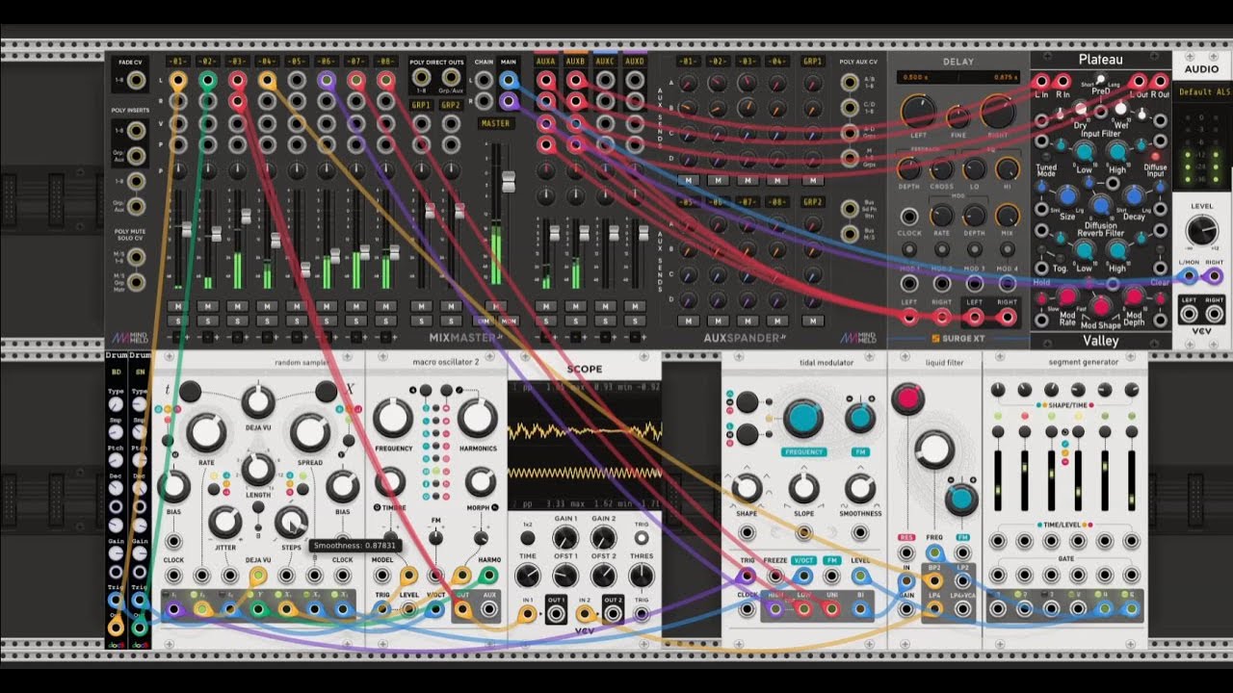The image size is (1233, 693).
Task: Click the Delay CLOCK input jack
Action: pos(909,215)
